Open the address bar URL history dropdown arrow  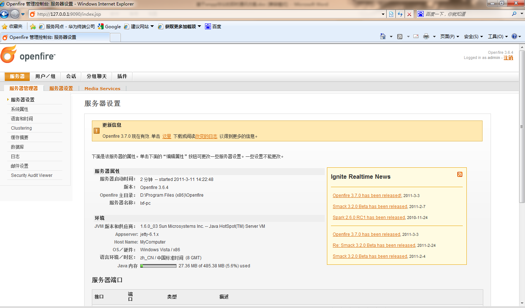383,14
